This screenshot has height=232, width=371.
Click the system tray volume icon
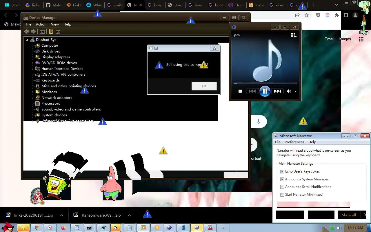coord(339,228)
